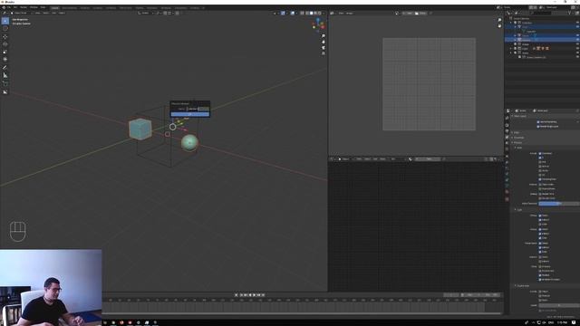Select the Transform tool

click(x=5, y=59)
